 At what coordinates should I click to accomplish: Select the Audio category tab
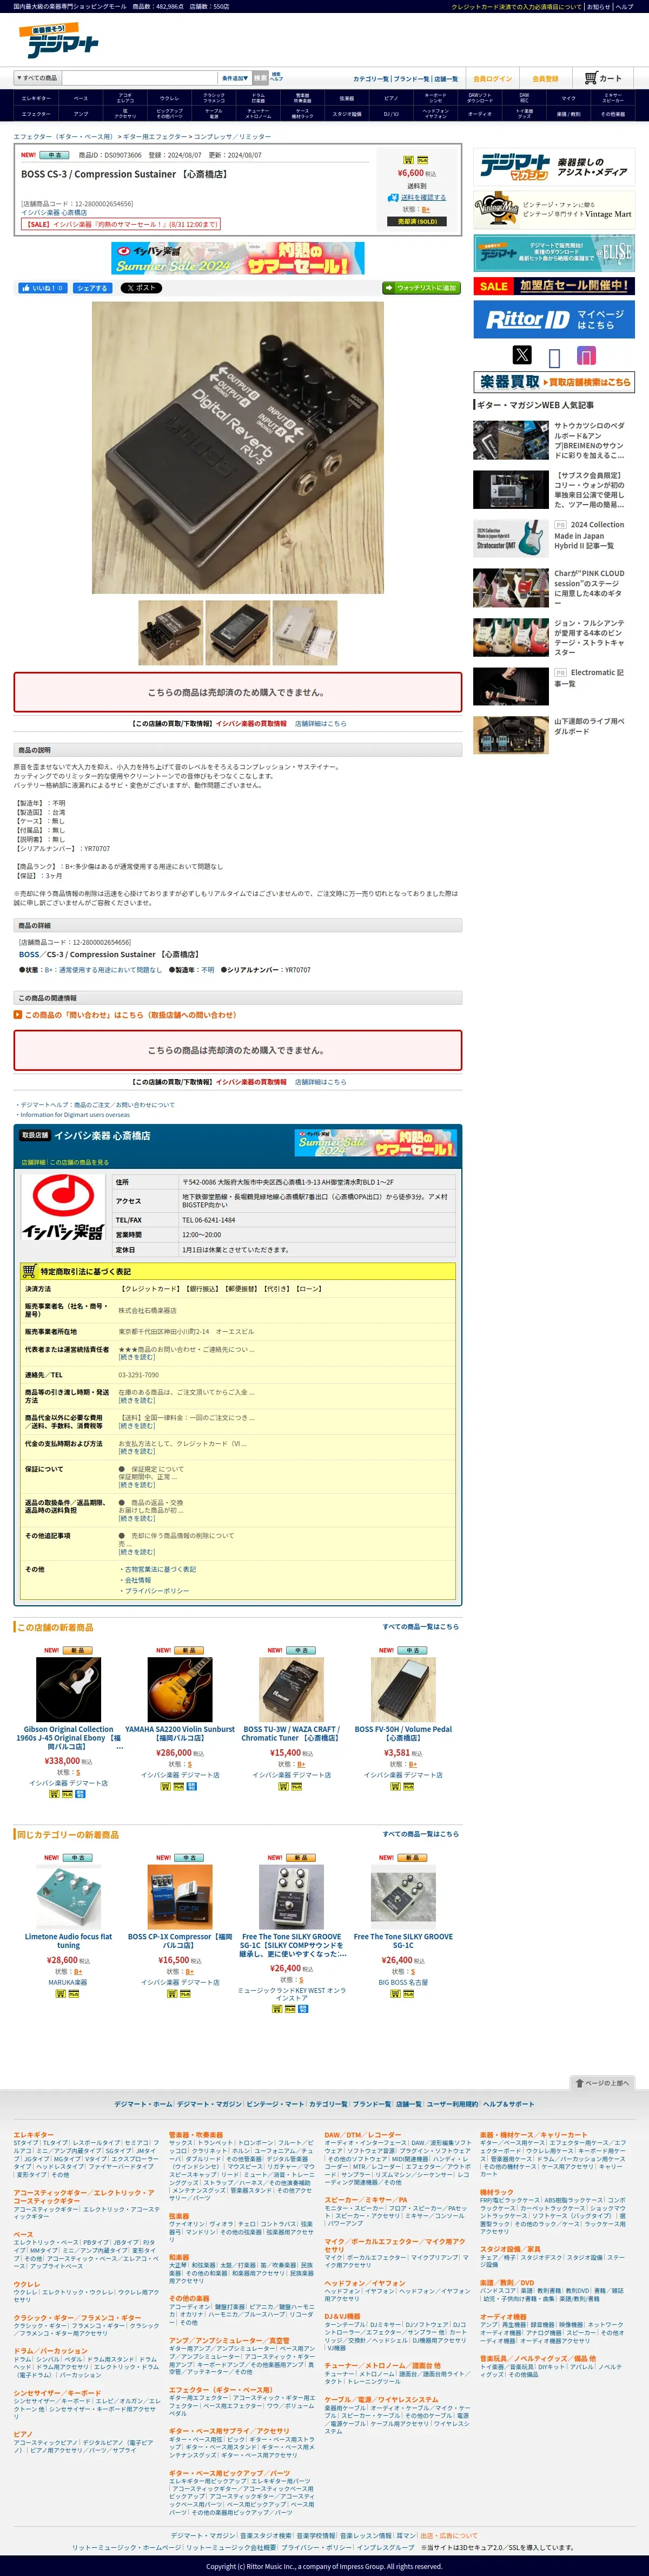pos(479,114)
